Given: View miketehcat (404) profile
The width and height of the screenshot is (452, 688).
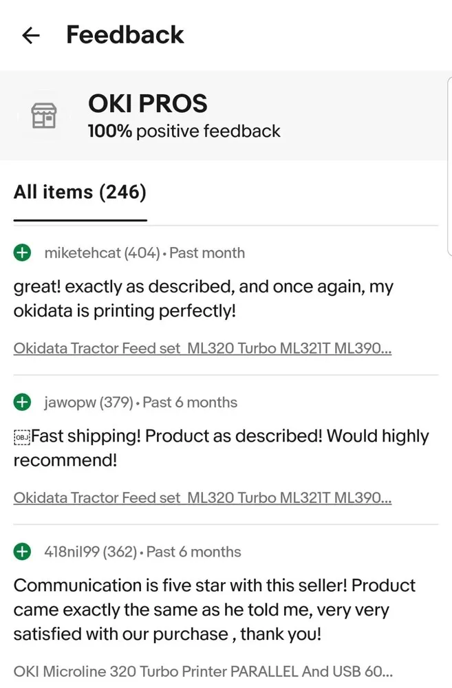Looking at the screenshot, I should (x=103, y=253).
